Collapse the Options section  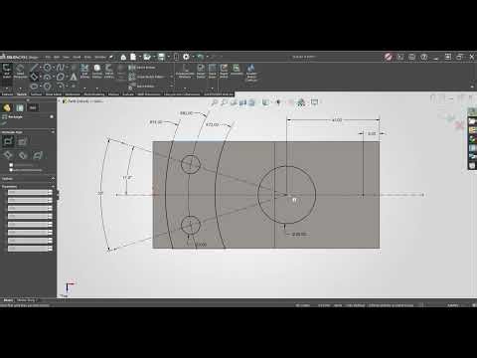[x=53, y=179]
